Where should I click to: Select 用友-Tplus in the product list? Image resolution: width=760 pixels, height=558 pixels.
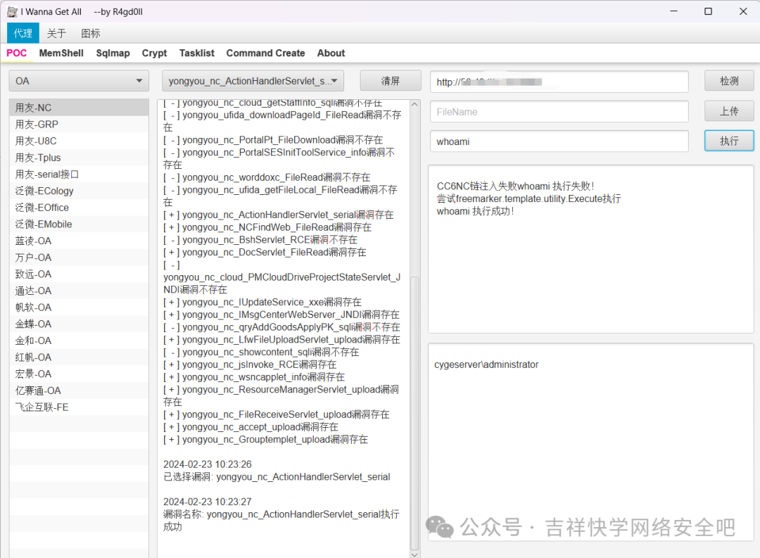[79, 158]
